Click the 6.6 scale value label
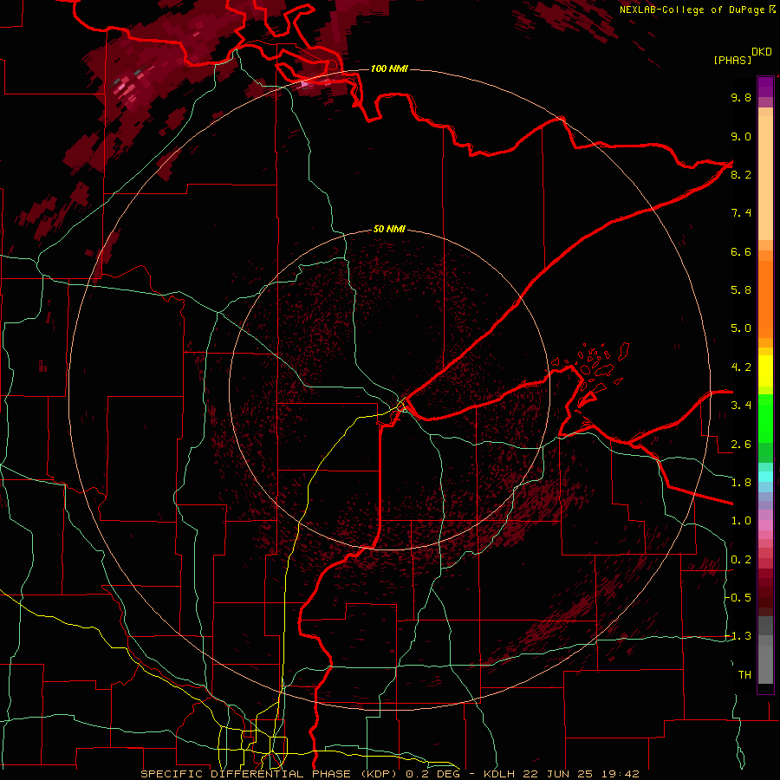780x780 pixels. (x=741, y=251)
